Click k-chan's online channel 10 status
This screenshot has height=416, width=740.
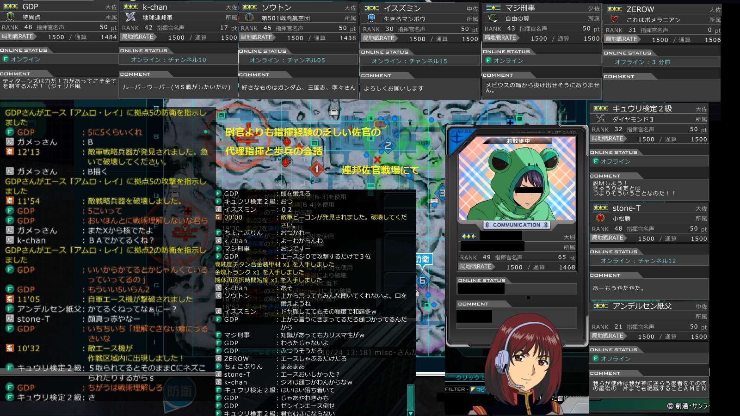[x=168, y=60]
